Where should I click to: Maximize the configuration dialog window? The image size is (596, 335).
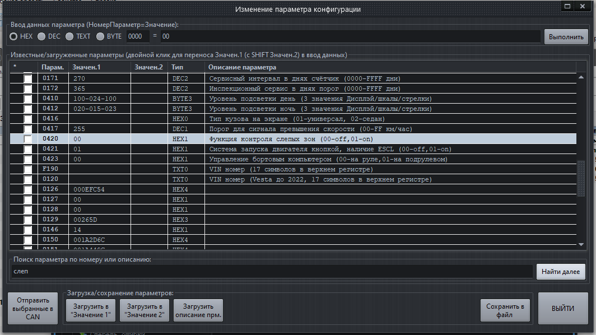click(x=567, y=7)
